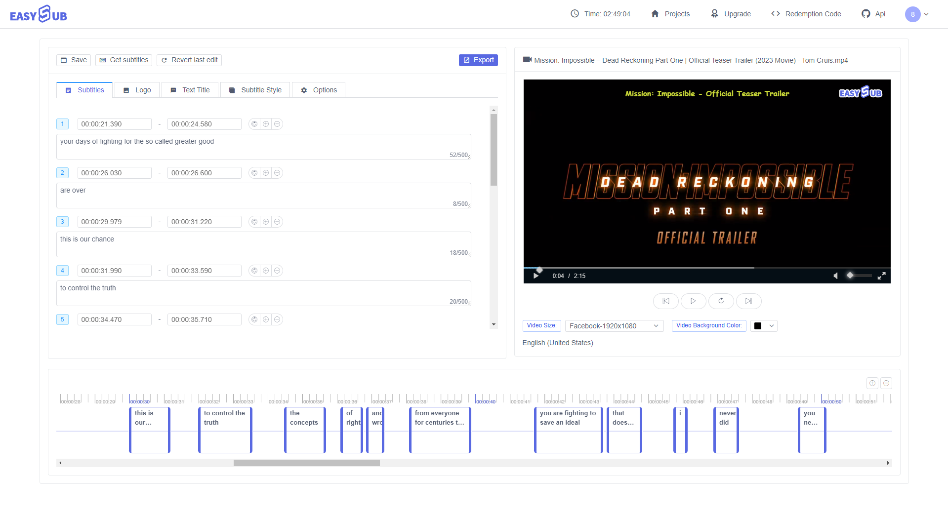Play the video from the player control bar

(536, 276)
